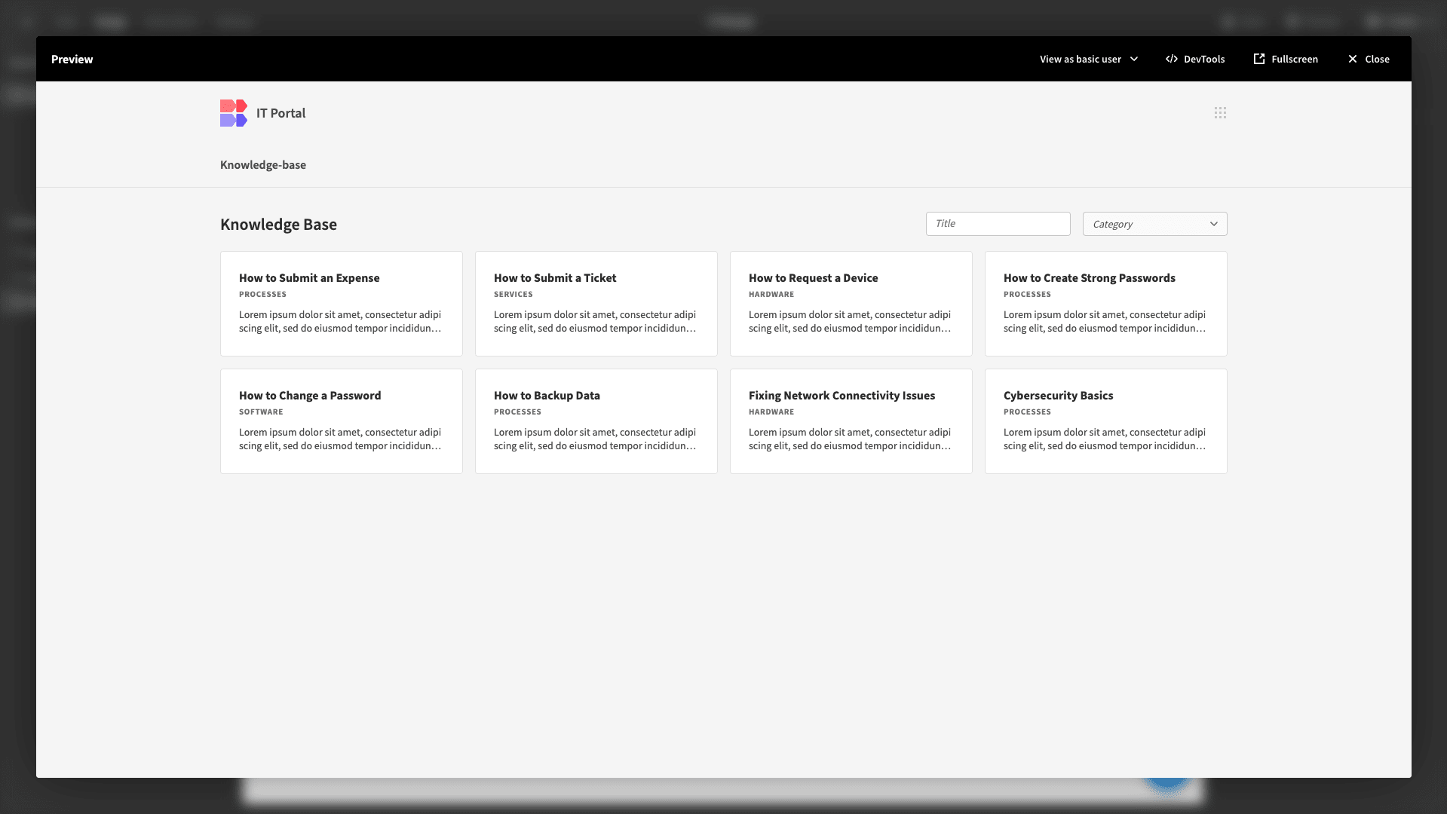The width and height of the screenshot is (1447, 814).
Task: Open the Category filter dropdown
Action: 1154,224
